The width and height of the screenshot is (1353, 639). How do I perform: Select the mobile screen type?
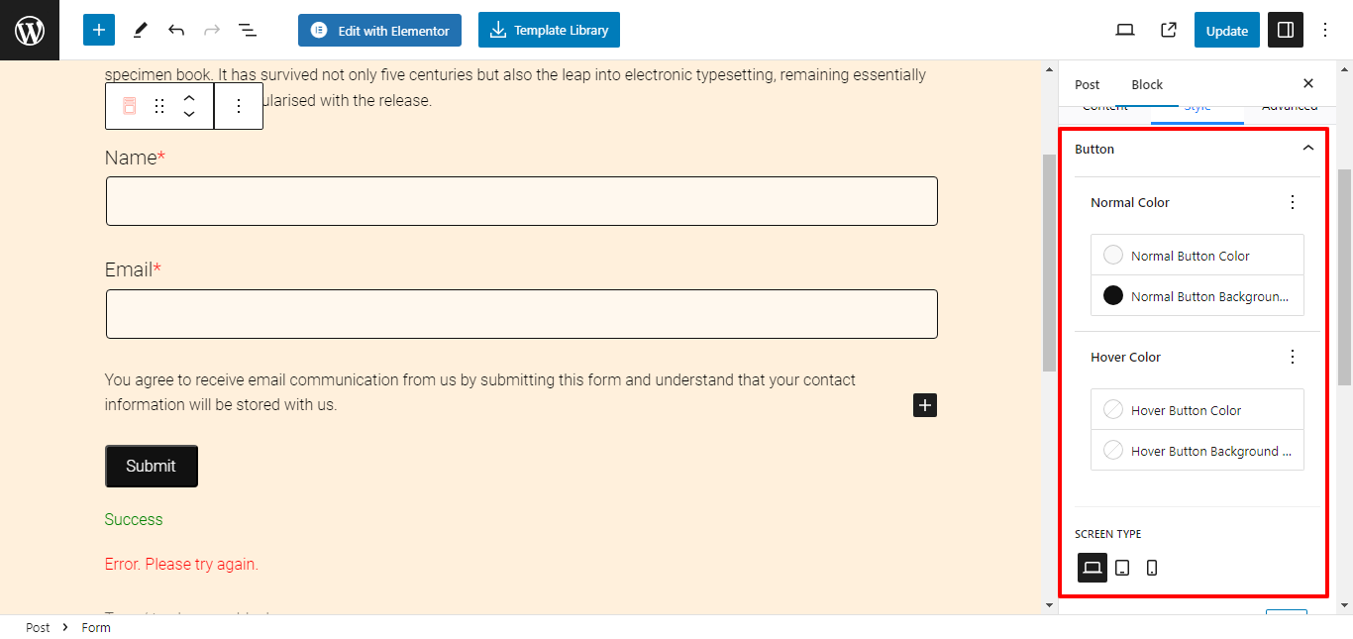coord(1152,568)
